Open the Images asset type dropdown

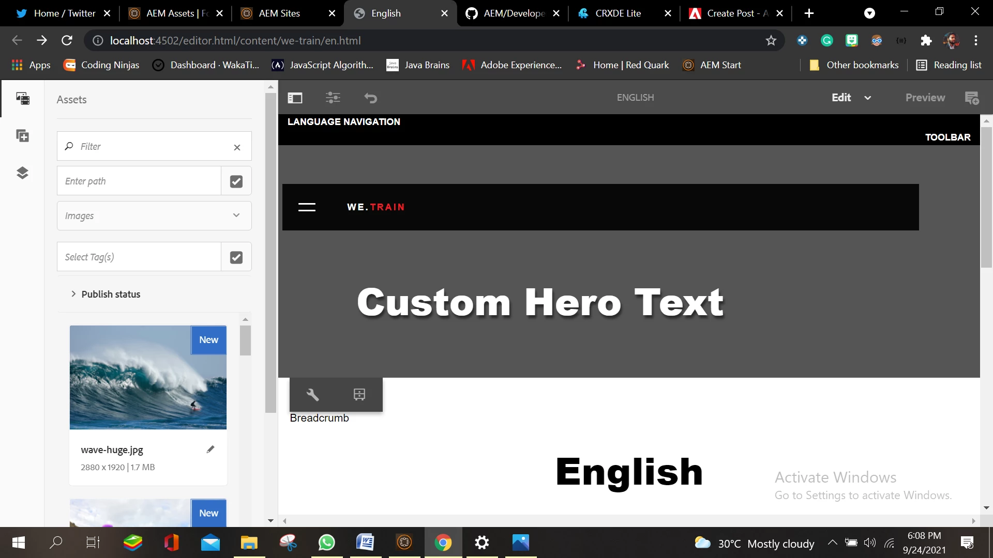154,215
